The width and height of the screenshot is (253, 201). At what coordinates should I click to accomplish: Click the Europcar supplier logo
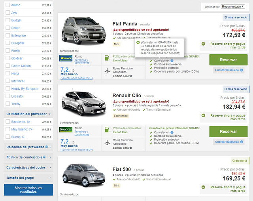[x=66, y=130]
